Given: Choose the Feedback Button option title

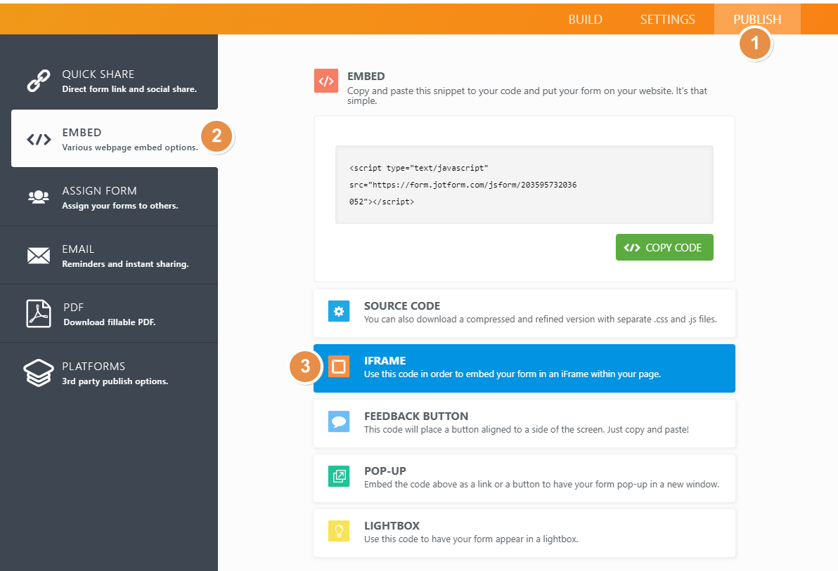Looking at the screenshot, I should point(415,416).
